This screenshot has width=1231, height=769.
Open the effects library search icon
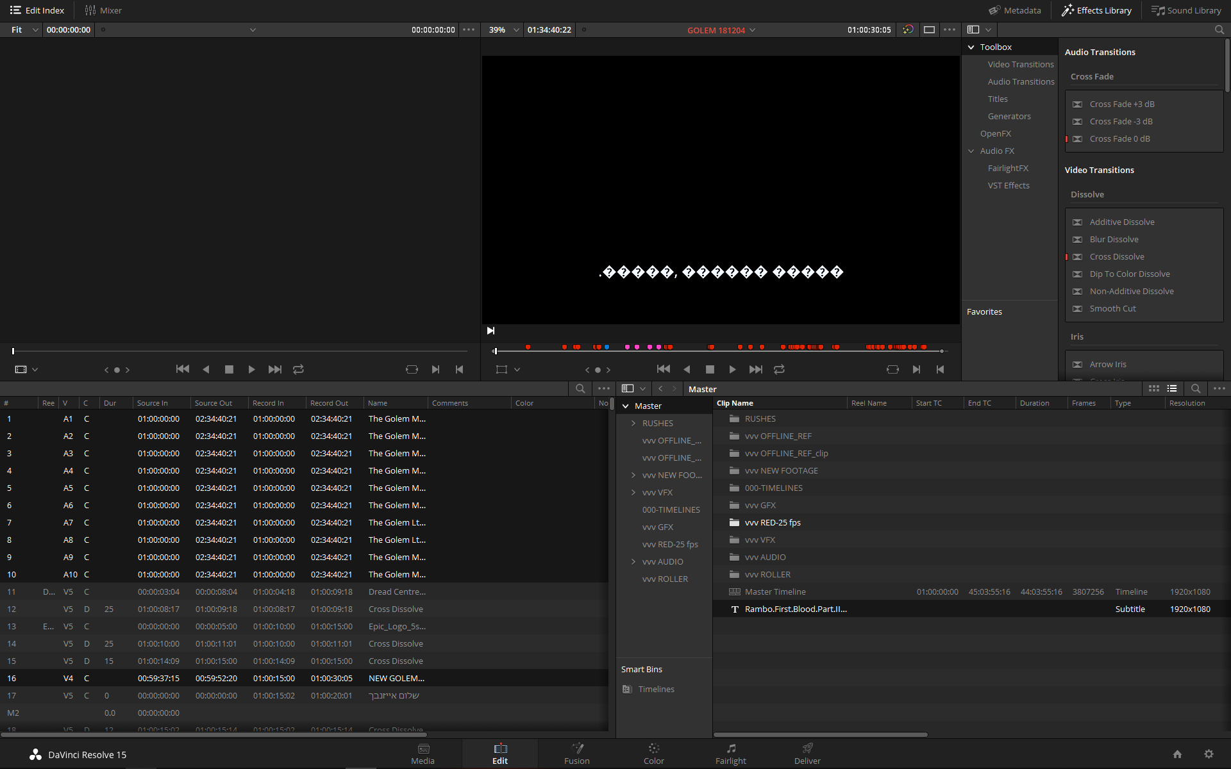(x=1219, y=29)
